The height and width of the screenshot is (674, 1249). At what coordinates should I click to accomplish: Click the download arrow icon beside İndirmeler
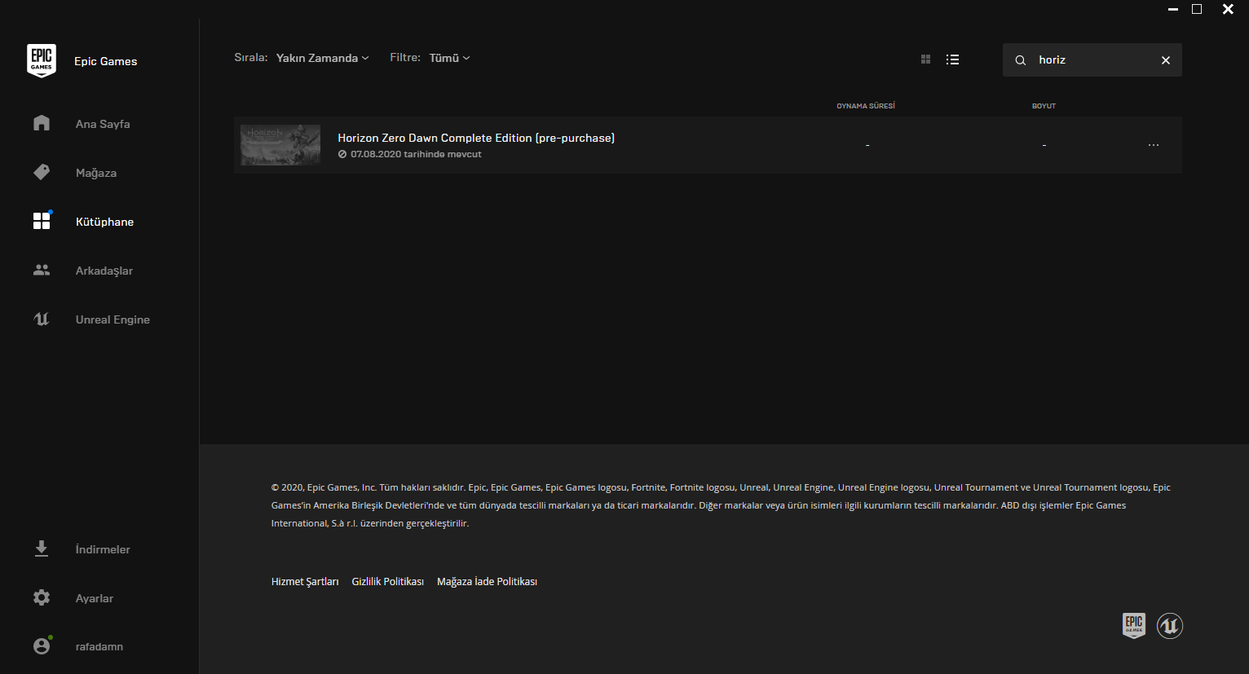pyautogui.click(x=42, y=548)
